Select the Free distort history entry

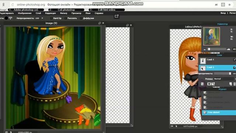tap(219, 112)
